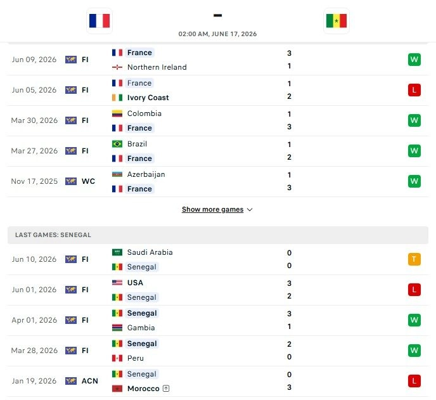Select the USA team name

[x=135, y=283]
